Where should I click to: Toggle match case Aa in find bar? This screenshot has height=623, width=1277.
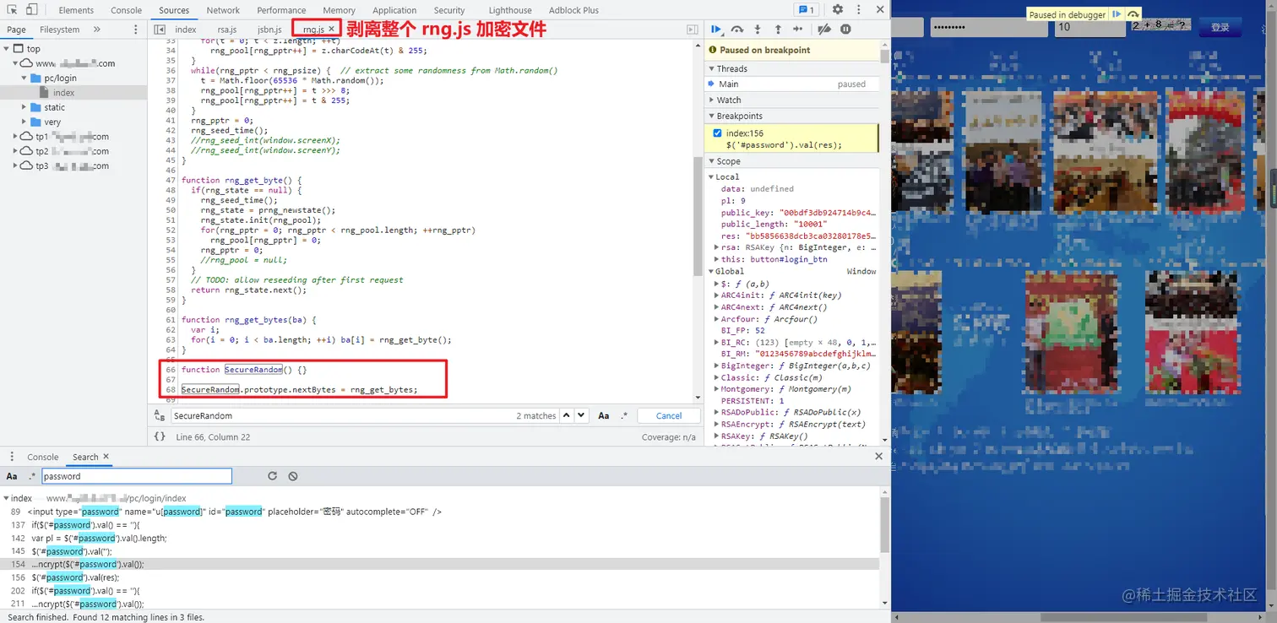coord(604,415)
